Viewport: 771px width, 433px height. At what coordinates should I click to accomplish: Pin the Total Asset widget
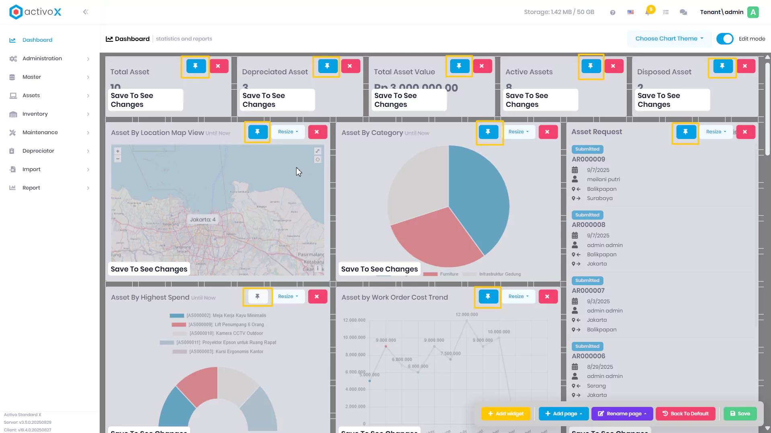pyautogui.click(x=195, y=66)
